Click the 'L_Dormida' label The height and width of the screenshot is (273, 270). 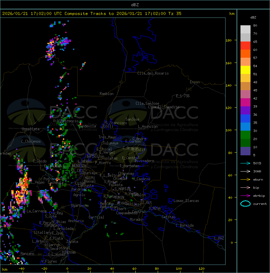pos(185,225)
